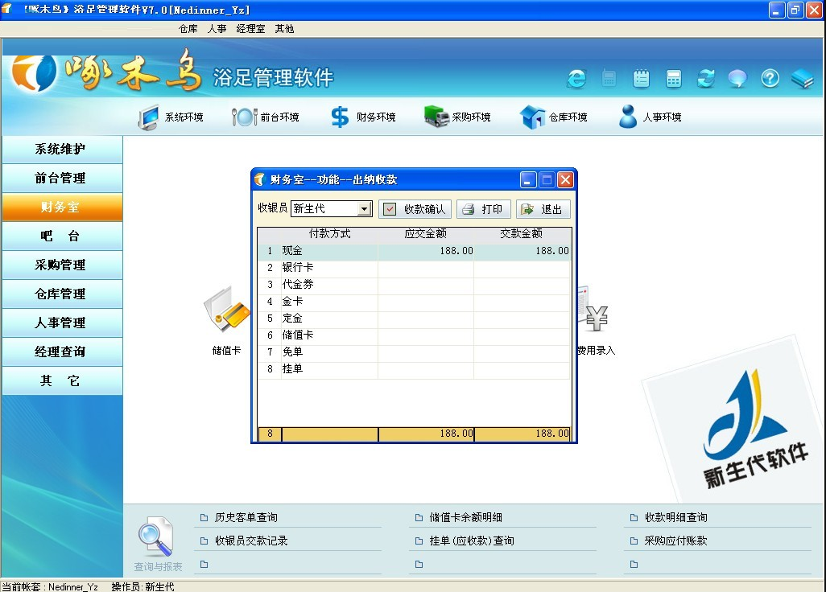Open the 仓库 menu in menu bar
826x592 pixels.
[188, 29]
